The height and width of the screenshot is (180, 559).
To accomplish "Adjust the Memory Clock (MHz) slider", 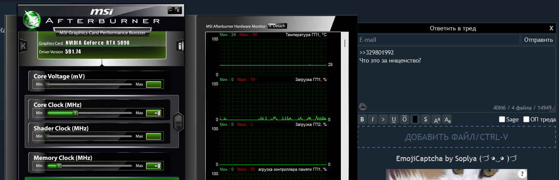I will coord(90,166).
